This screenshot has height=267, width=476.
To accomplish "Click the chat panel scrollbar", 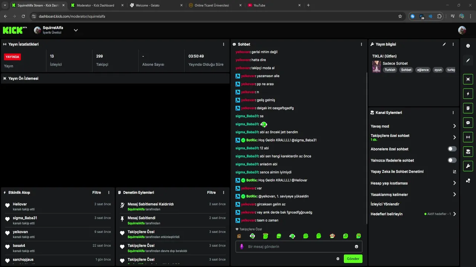I will (x=367, y=148).
